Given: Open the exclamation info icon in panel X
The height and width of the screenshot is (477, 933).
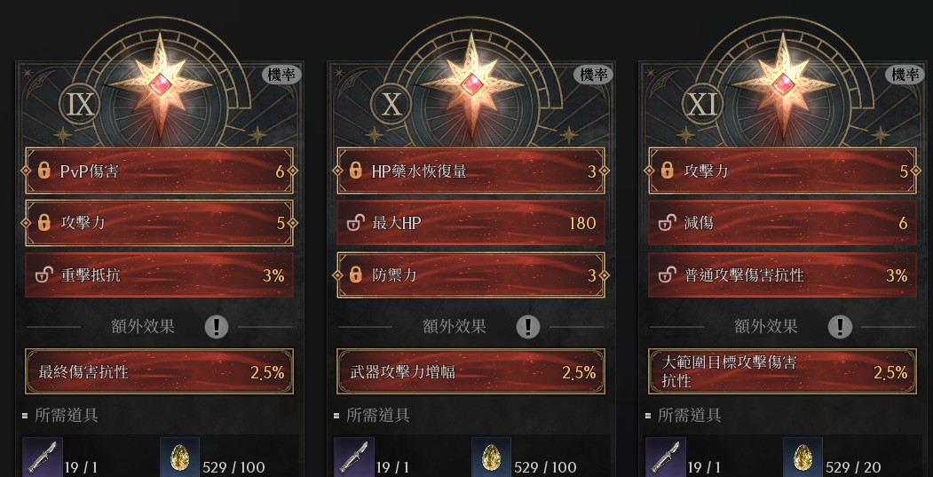Looking at the screenshot, I should [x=528, y=326].
